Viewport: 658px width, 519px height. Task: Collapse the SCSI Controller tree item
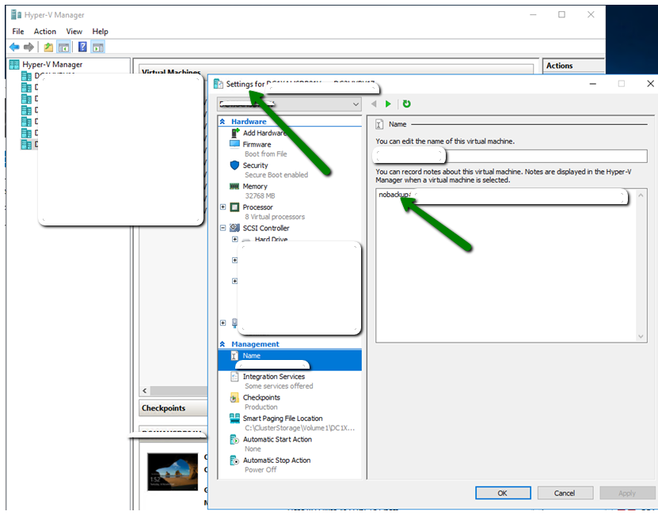tap(223, 228)
